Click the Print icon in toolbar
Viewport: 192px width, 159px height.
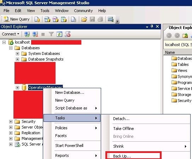tap(100, 19)
